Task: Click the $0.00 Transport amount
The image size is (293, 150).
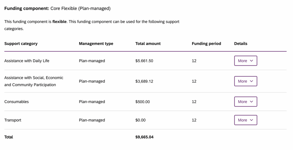Action: (x=140, y=120)
